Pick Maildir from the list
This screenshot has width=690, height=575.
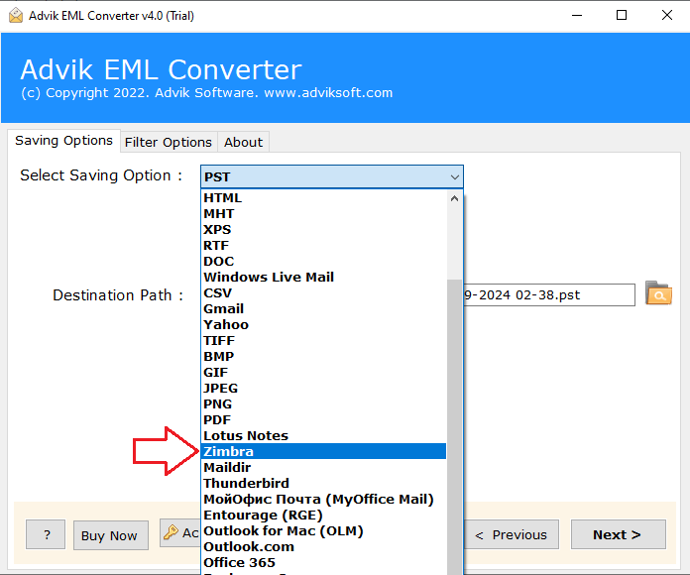[x=324, y=467]
